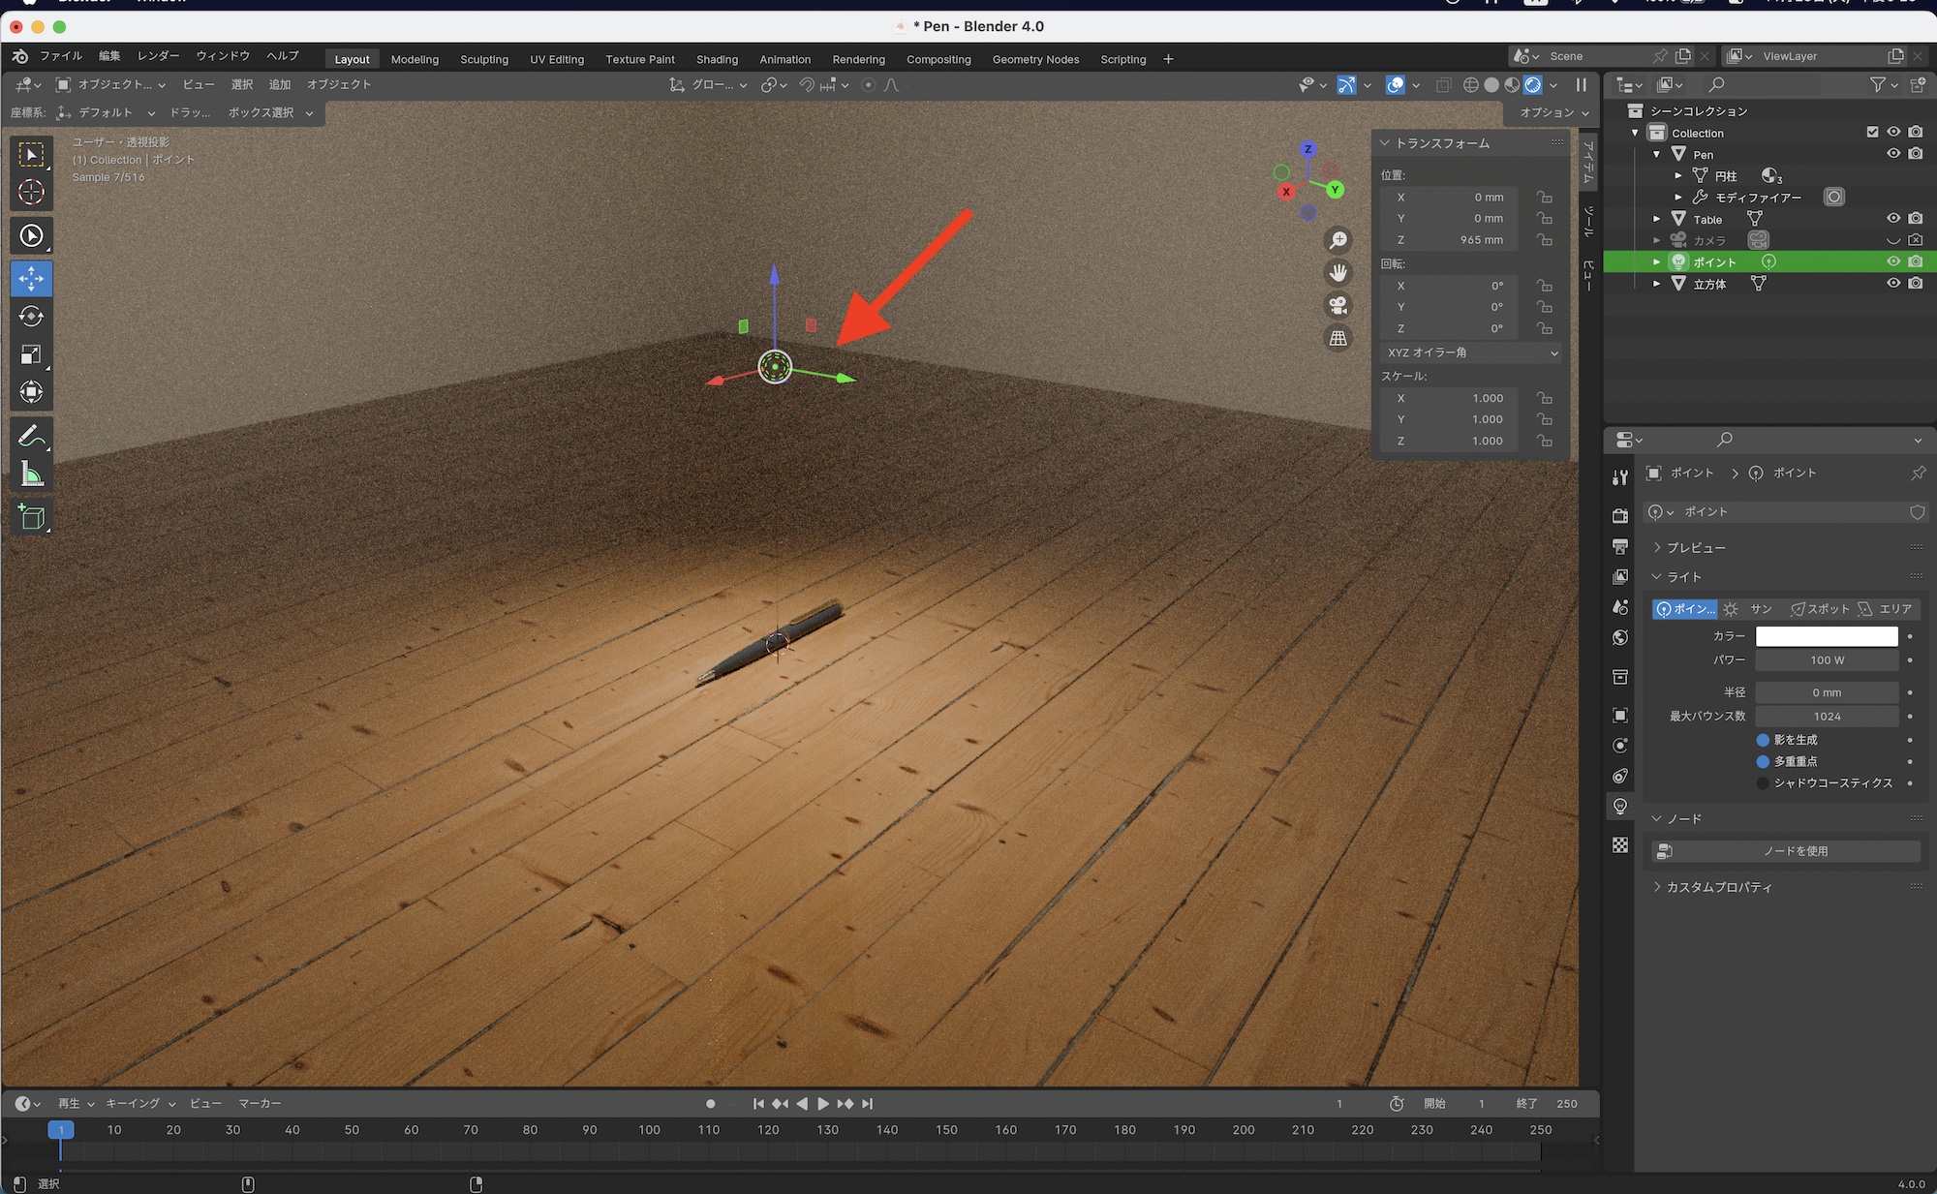Switch to the Shading workspace tab
1937x1194 pixels.
tap(717, 59)
